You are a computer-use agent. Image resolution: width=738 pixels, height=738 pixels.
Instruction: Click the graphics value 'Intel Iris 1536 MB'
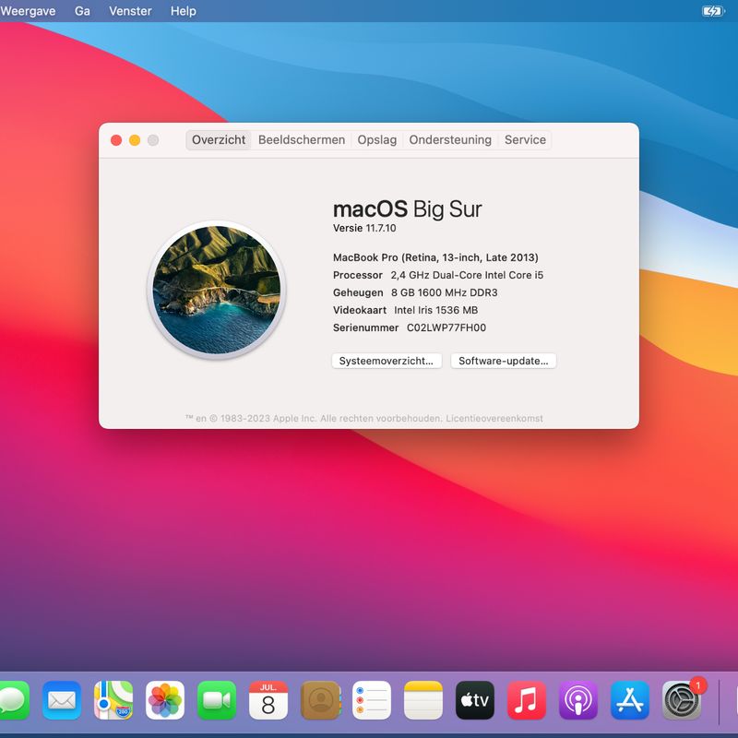coord(435,310)
